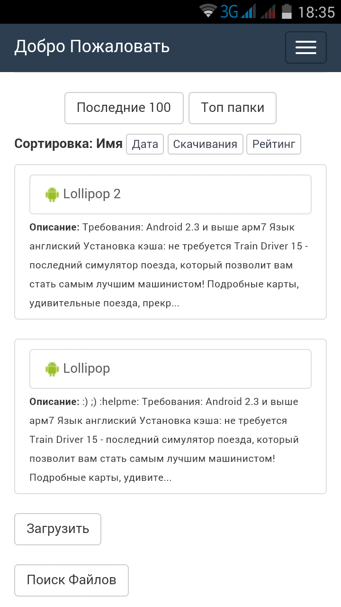Tap the Lollipop 2 description text
This screenshot has width=341, height=607.
[x=169, y=265]
